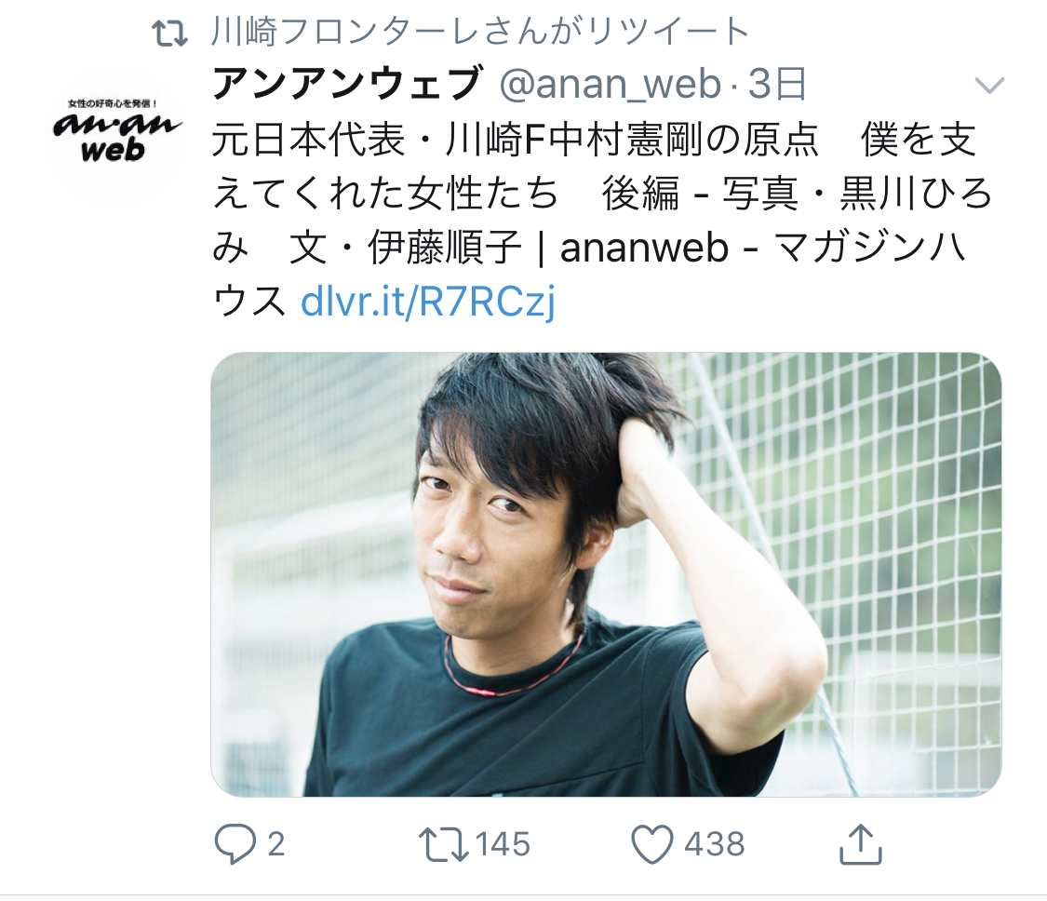Click 女性の好奇心を発信 tagline in avatar logo
Image resolution: width=1047 pixels, height=901 pixels.
click(113, 103)
